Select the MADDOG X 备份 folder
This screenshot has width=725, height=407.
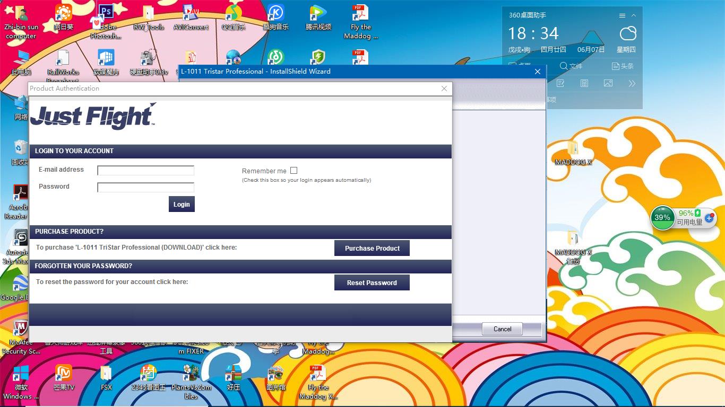click(573, 247)
